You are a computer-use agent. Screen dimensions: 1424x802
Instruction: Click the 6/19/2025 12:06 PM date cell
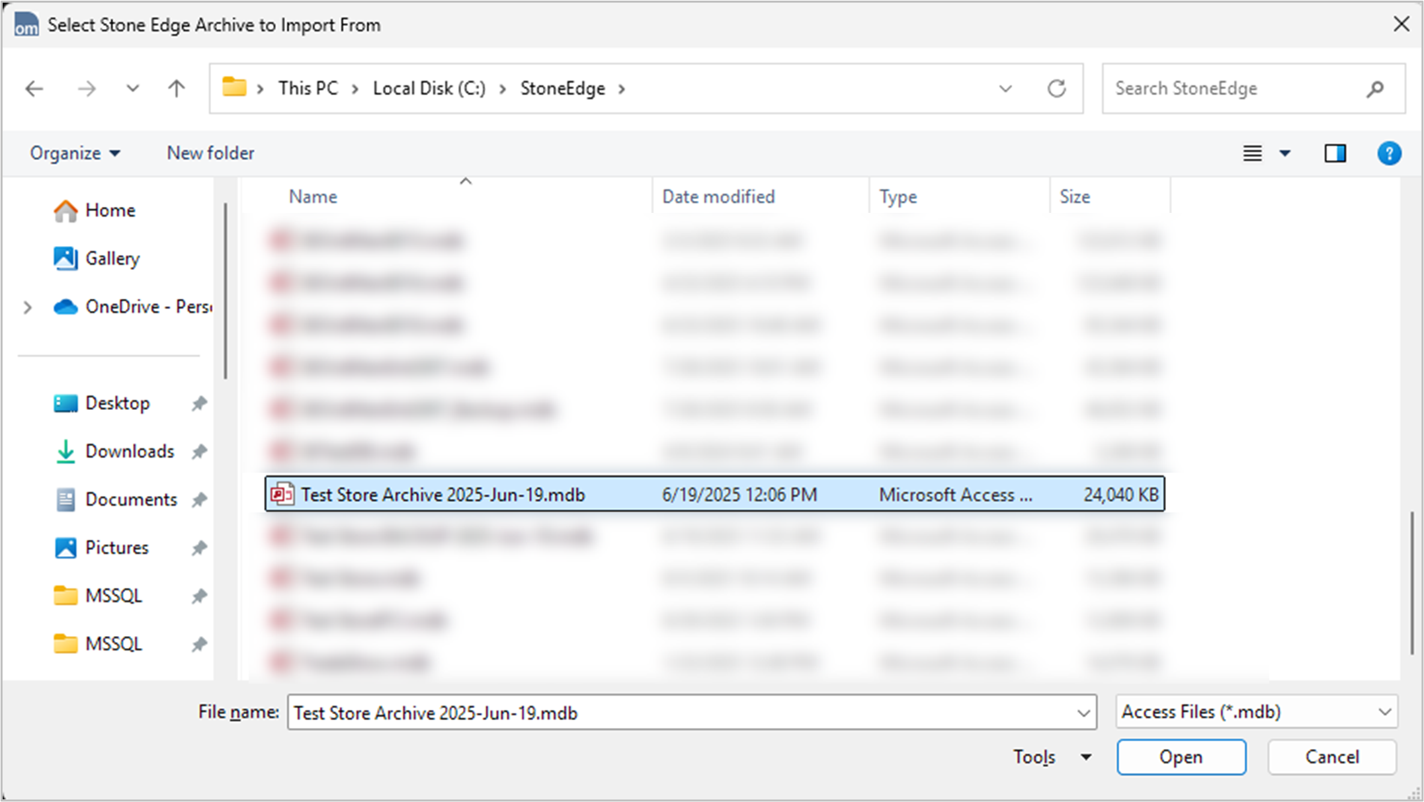[x=739, y=495]
